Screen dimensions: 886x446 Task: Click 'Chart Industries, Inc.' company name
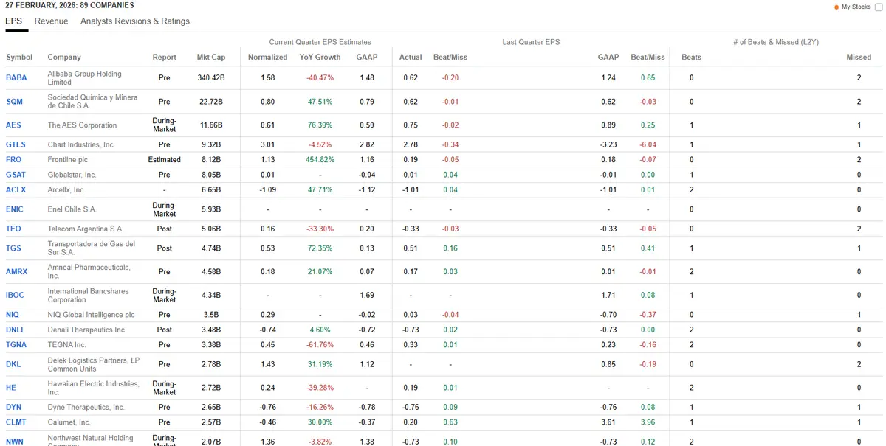pyautogui.click(x=81, y=144)
